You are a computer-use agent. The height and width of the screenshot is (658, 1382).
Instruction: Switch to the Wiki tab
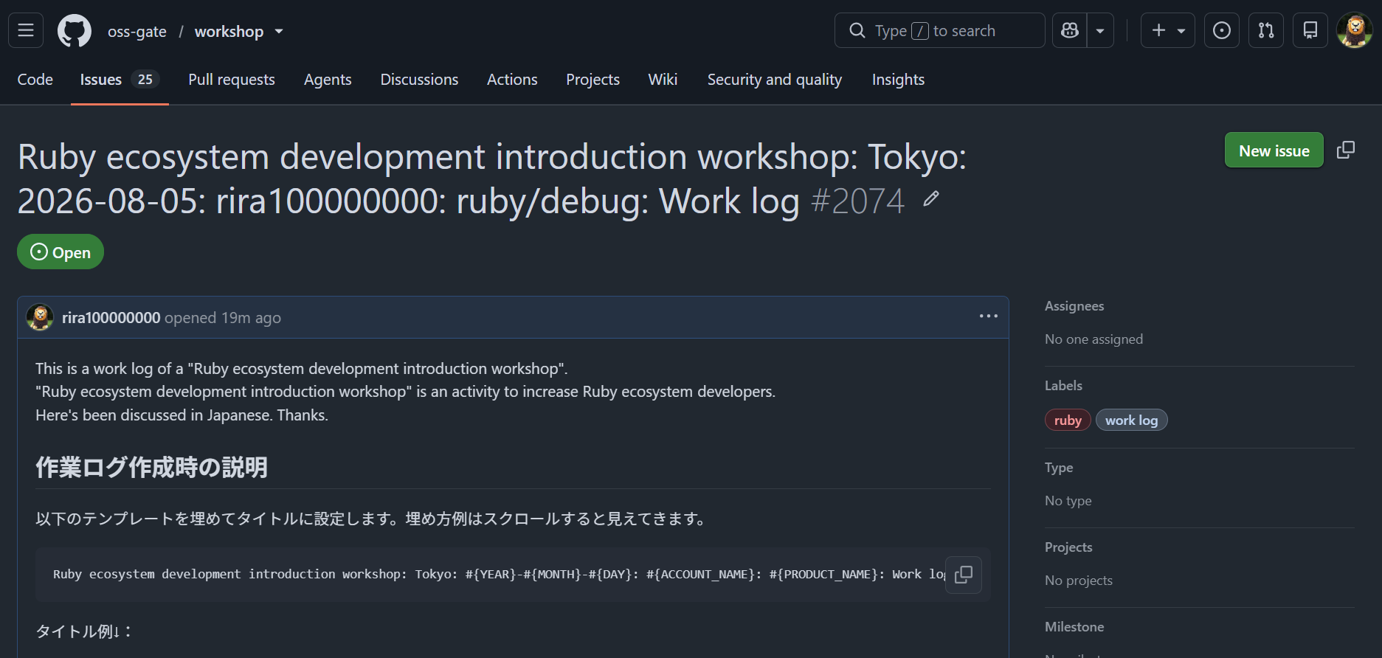[663, 80]
